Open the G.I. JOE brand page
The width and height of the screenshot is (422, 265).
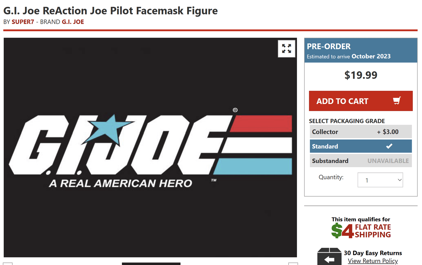point(73,22)
